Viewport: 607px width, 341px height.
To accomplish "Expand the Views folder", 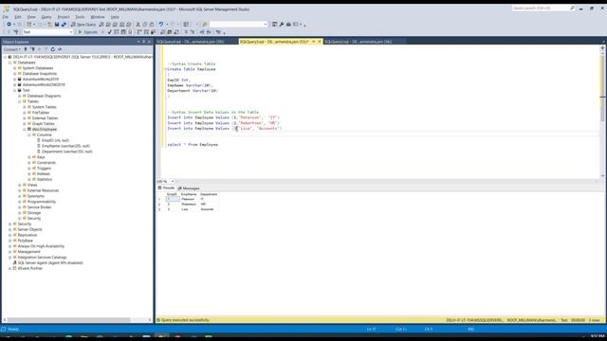I will 20,185.
